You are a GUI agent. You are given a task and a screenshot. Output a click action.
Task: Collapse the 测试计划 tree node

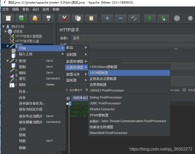(4, 26)
